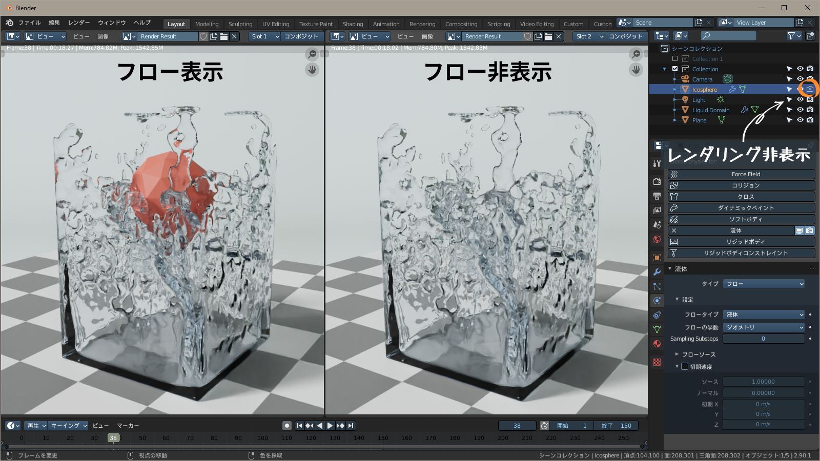Click the outliner filter funnel icon
Viewport: 820px width, 461px height.
[792, 36]
